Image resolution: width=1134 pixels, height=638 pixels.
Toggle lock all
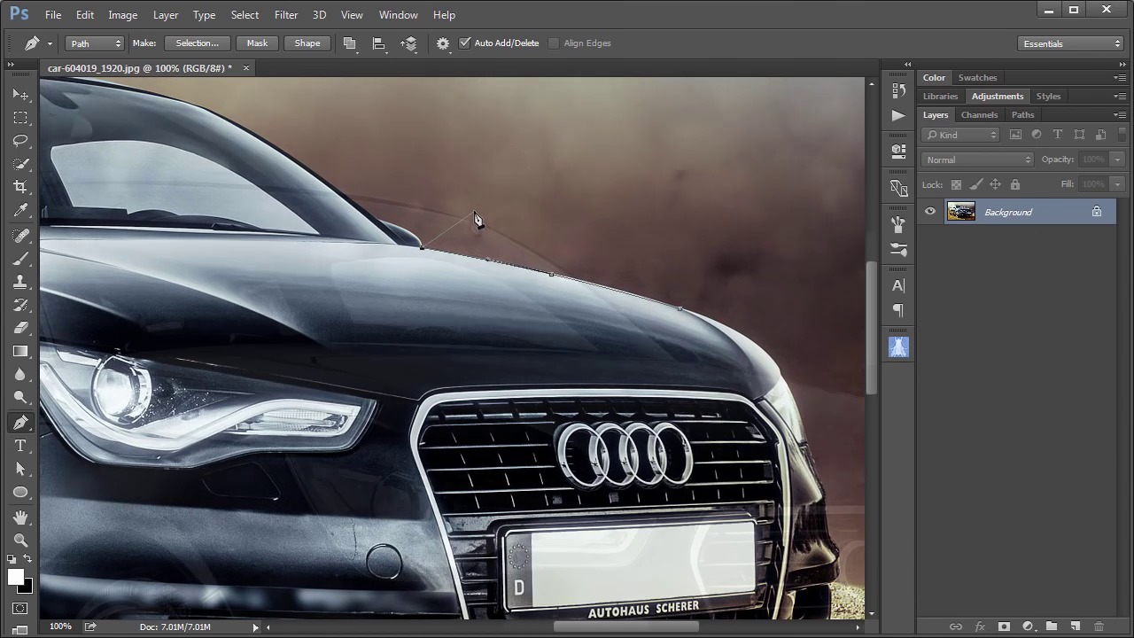tap(1015, 184)
